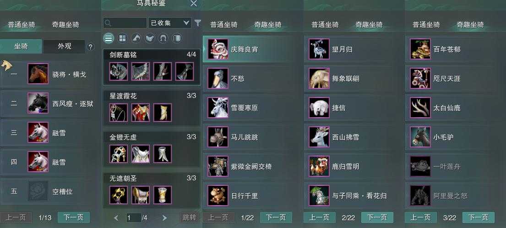Switch to grid view icon
This screenshot has width=506, height=228.
click(122, 39)
